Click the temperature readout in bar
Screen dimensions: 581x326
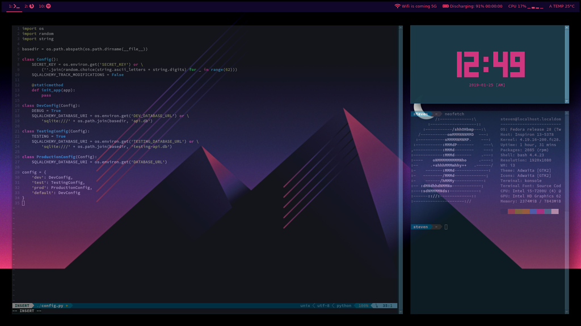point(562,6)
